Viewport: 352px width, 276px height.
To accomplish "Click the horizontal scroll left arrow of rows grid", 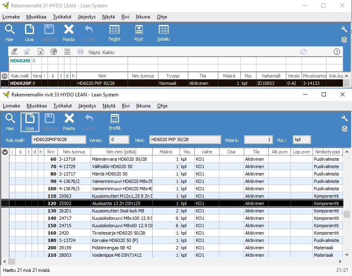I will pyautogui.click(x=5, y=261).
